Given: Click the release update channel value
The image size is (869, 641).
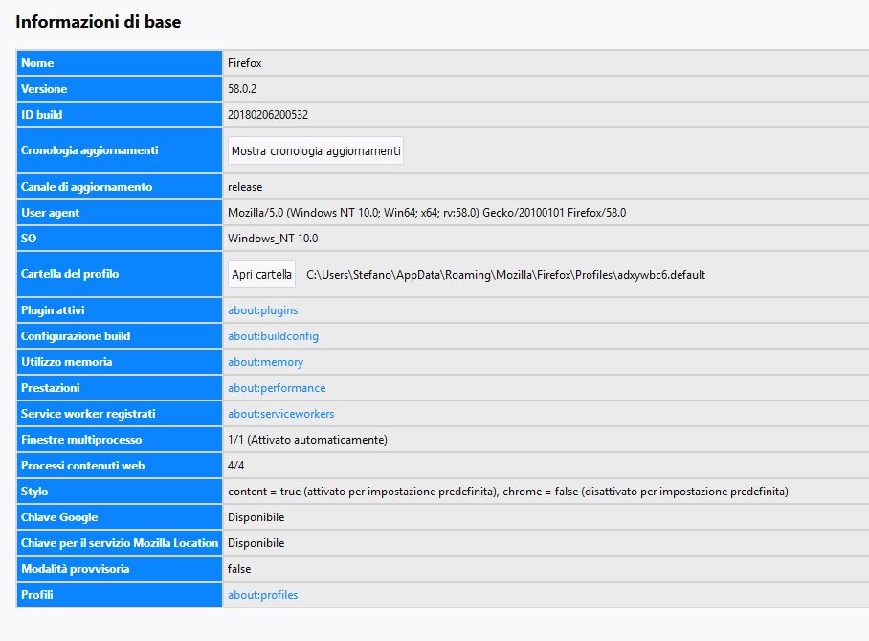Looking at the screenshot, I should point(245,187).
